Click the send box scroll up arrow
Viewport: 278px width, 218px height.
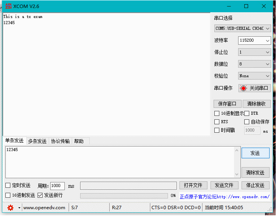237,150
